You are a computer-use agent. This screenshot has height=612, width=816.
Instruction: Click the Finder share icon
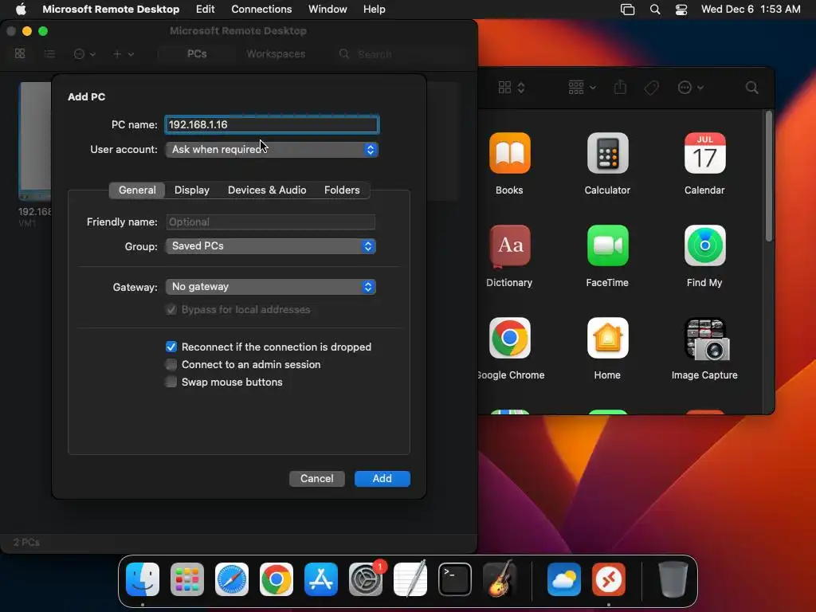(620, 87)
